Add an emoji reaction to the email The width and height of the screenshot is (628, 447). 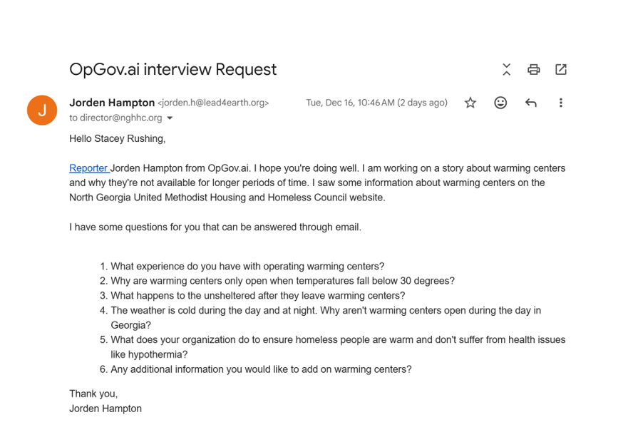[500, 103]
